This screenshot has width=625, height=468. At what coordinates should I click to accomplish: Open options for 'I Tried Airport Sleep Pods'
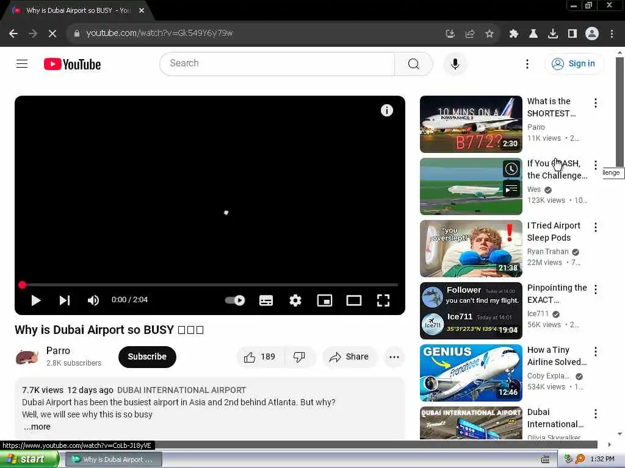point(596,227)
